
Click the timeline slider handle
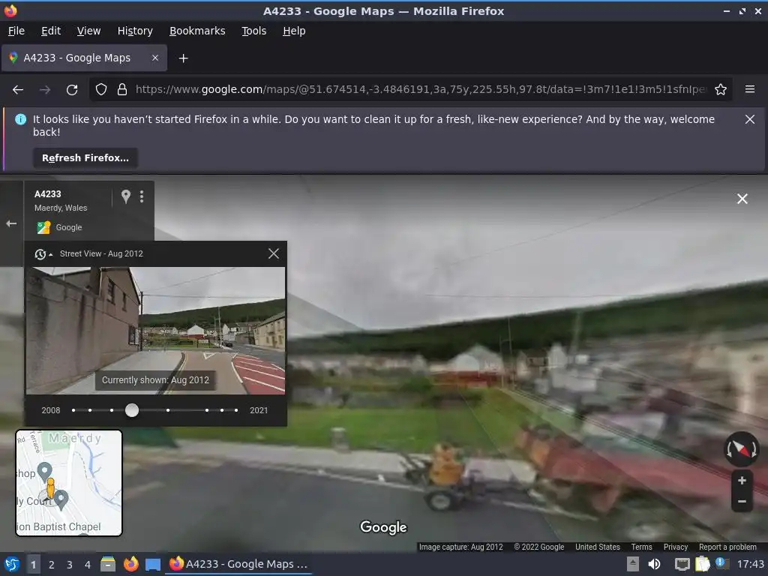[x=132, y=410]
